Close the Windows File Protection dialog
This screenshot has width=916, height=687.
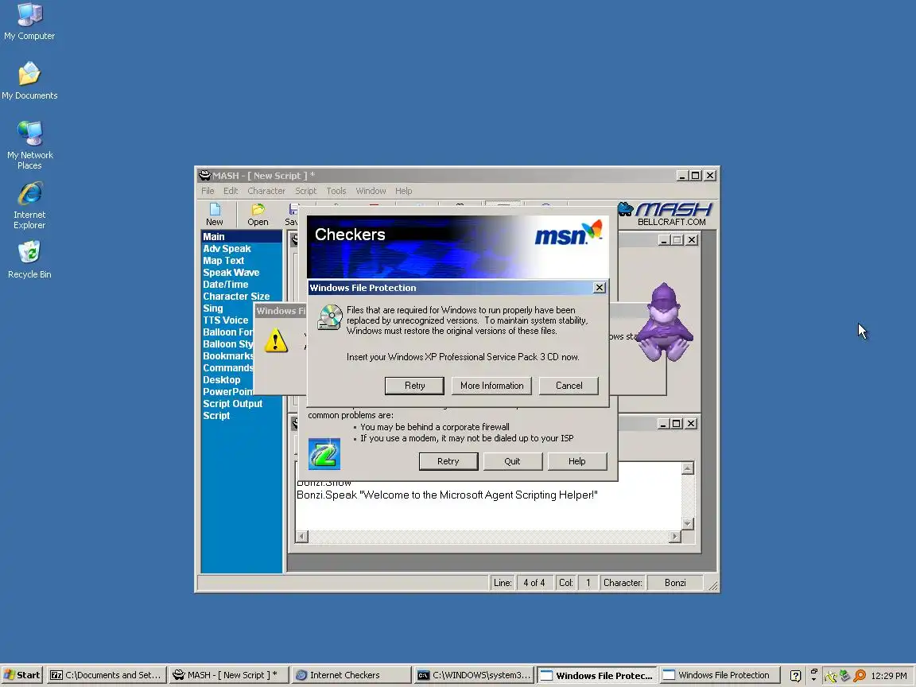pyautogui.click(x=599, y=287)
